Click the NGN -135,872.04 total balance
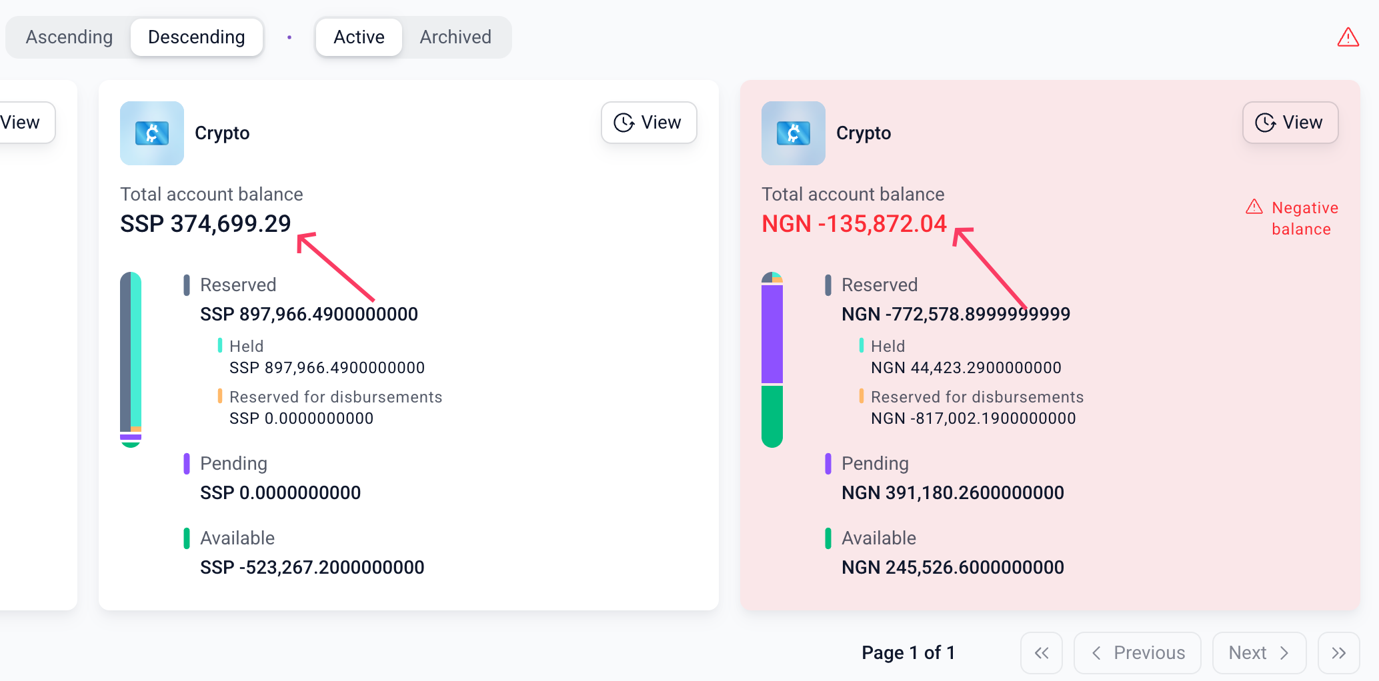The image size is (1379, 681). click(x=854, y=224)
